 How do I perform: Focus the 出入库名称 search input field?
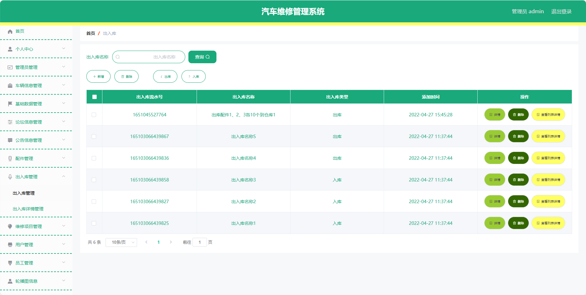pyautogui.click(x=149, y=57)
